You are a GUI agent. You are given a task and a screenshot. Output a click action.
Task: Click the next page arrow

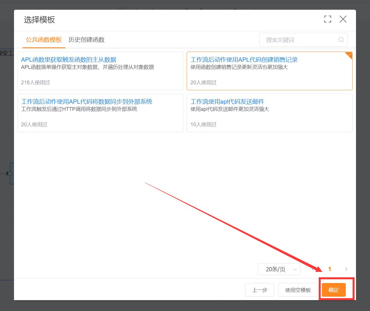pyautogui.click(x=346, y=269)
